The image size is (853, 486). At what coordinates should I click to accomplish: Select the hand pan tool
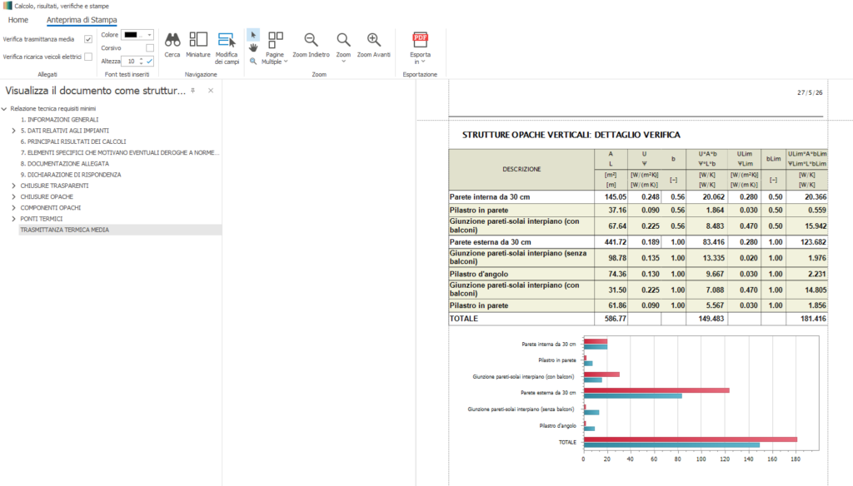(x=253, y=47)
